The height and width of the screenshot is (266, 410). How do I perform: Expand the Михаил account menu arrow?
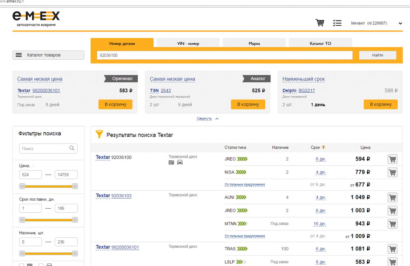tap(400, 23)
